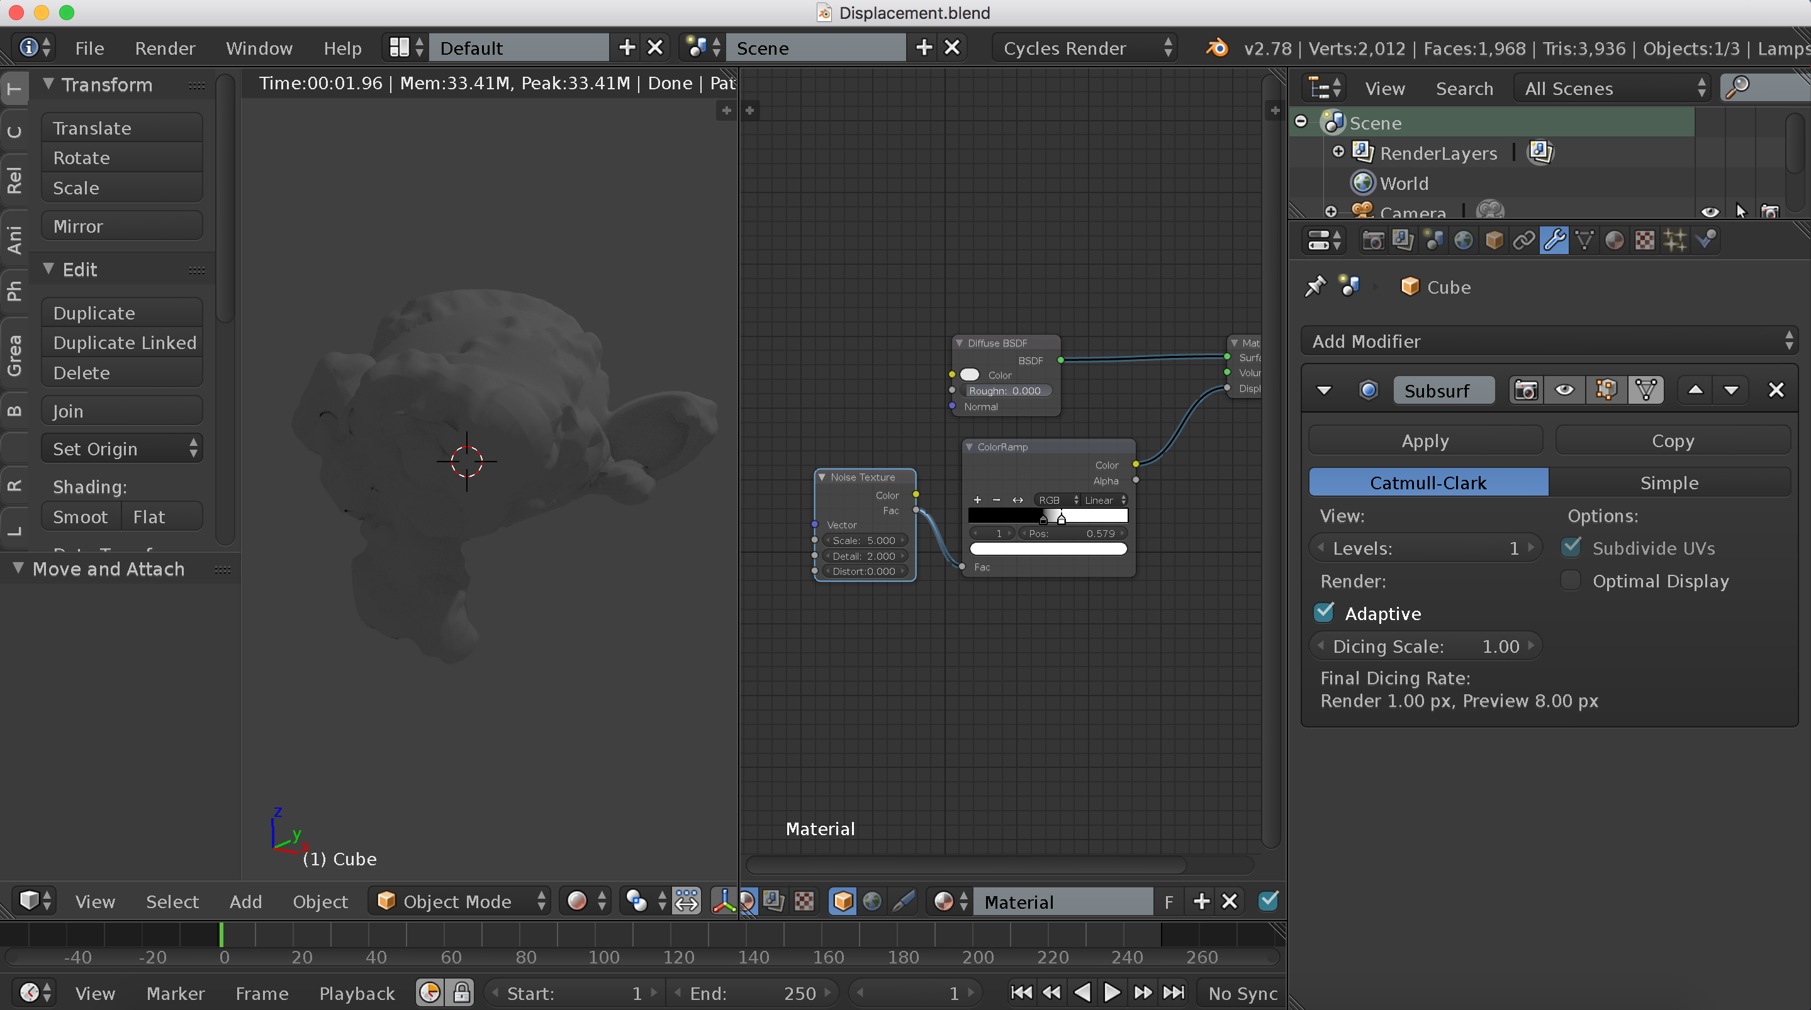
Task: Click Apply button on Subsurf modifier
Action: point(1425,440)
